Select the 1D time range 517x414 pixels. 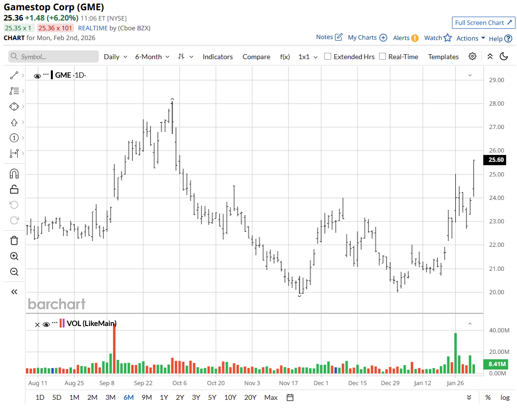click(40, 397)
